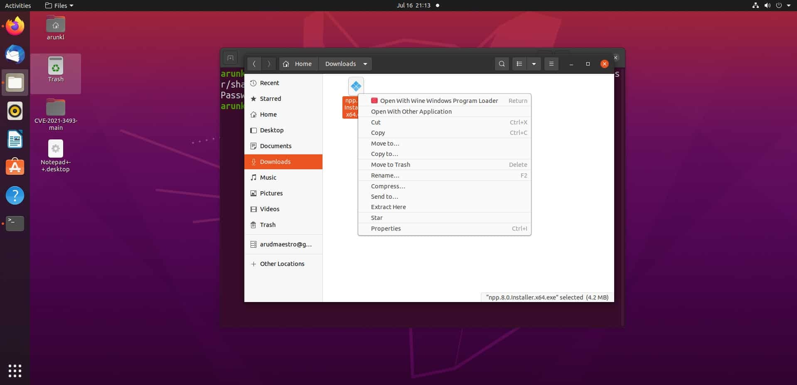Open arudmaestro@g... account in sidebar
This screenshot has height=385, width=797.
point(283,244)
